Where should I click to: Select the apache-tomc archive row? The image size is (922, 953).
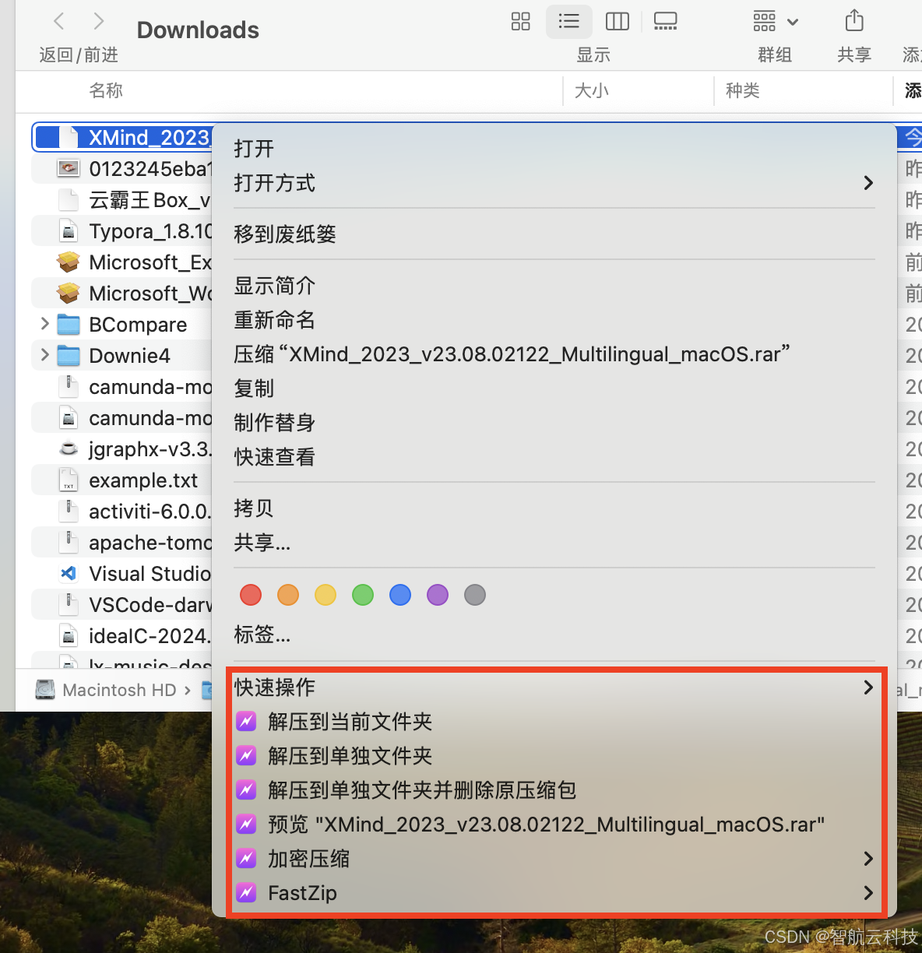[121, 543]
